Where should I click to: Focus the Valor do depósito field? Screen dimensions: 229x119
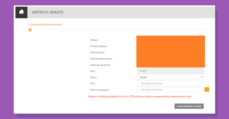[171, 90]
